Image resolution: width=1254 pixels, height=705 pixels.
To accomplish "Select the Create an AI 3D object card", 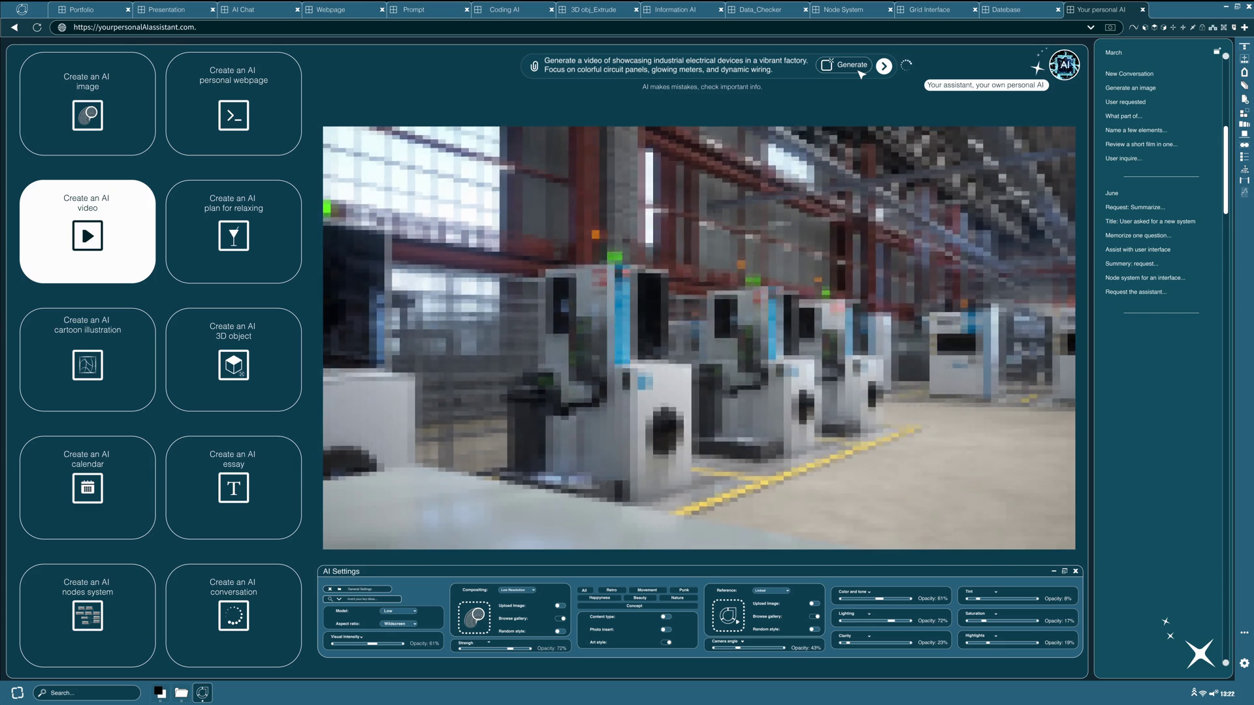I will 233,359.
